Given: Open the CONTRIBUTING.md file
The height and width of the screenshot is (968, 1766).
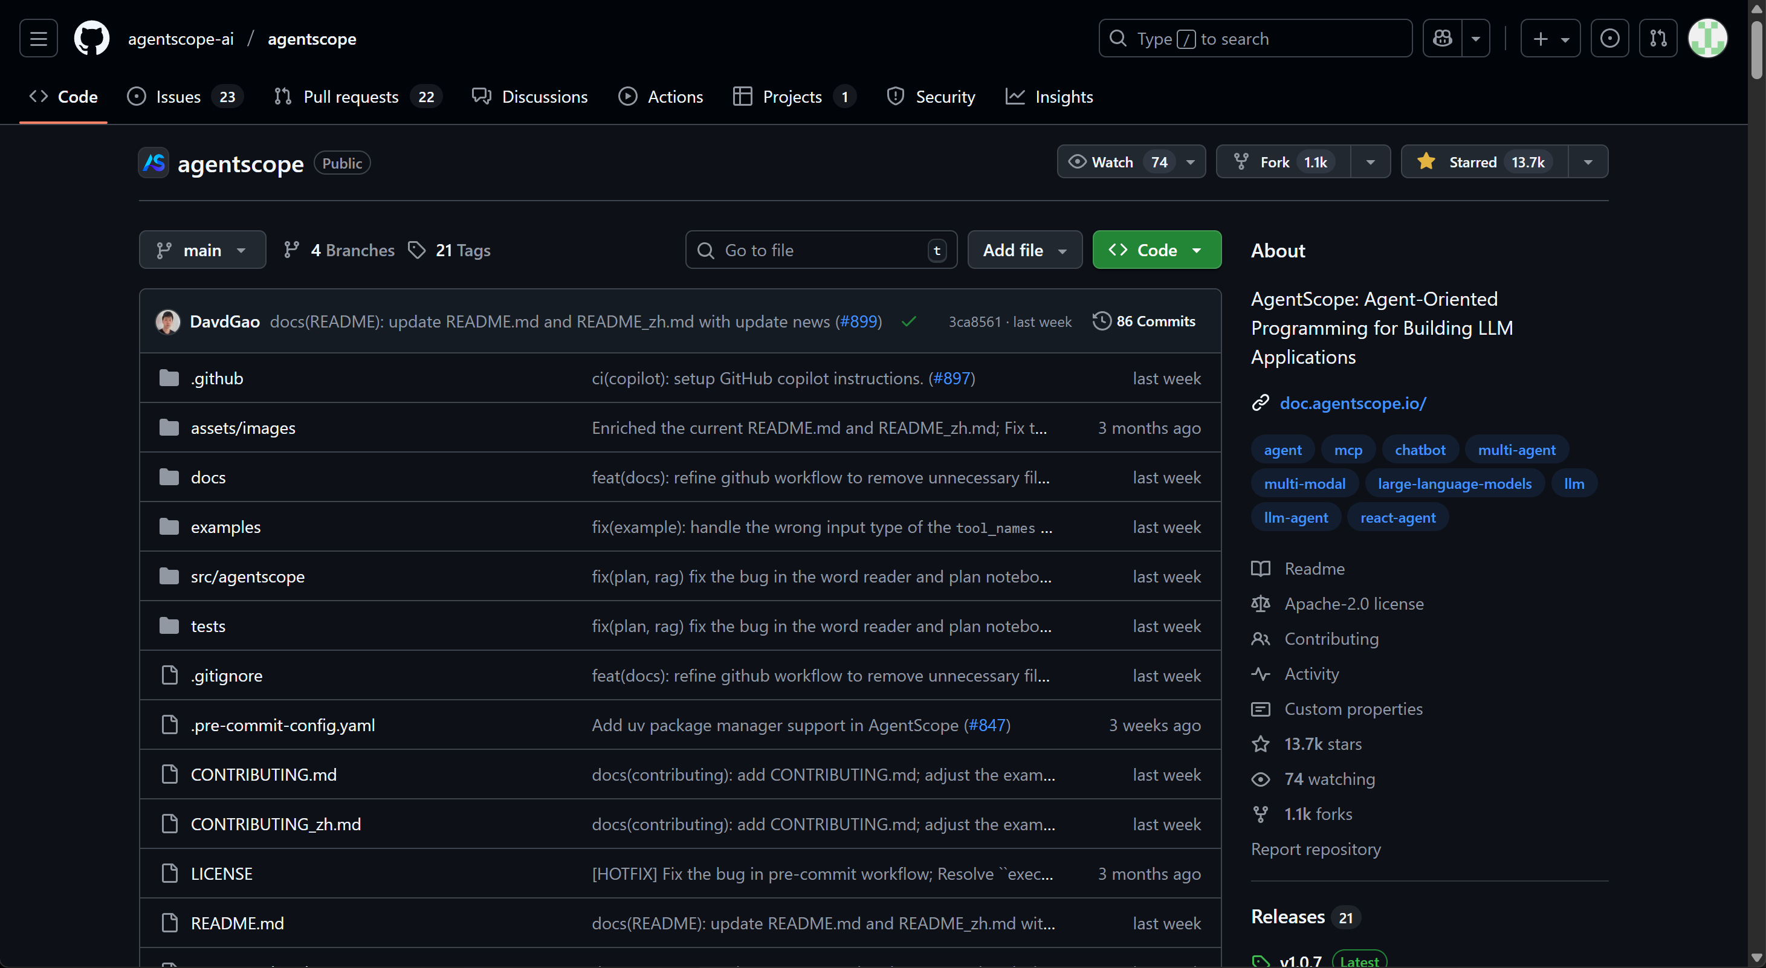Looking at the screenshot, I should point(264,775).
